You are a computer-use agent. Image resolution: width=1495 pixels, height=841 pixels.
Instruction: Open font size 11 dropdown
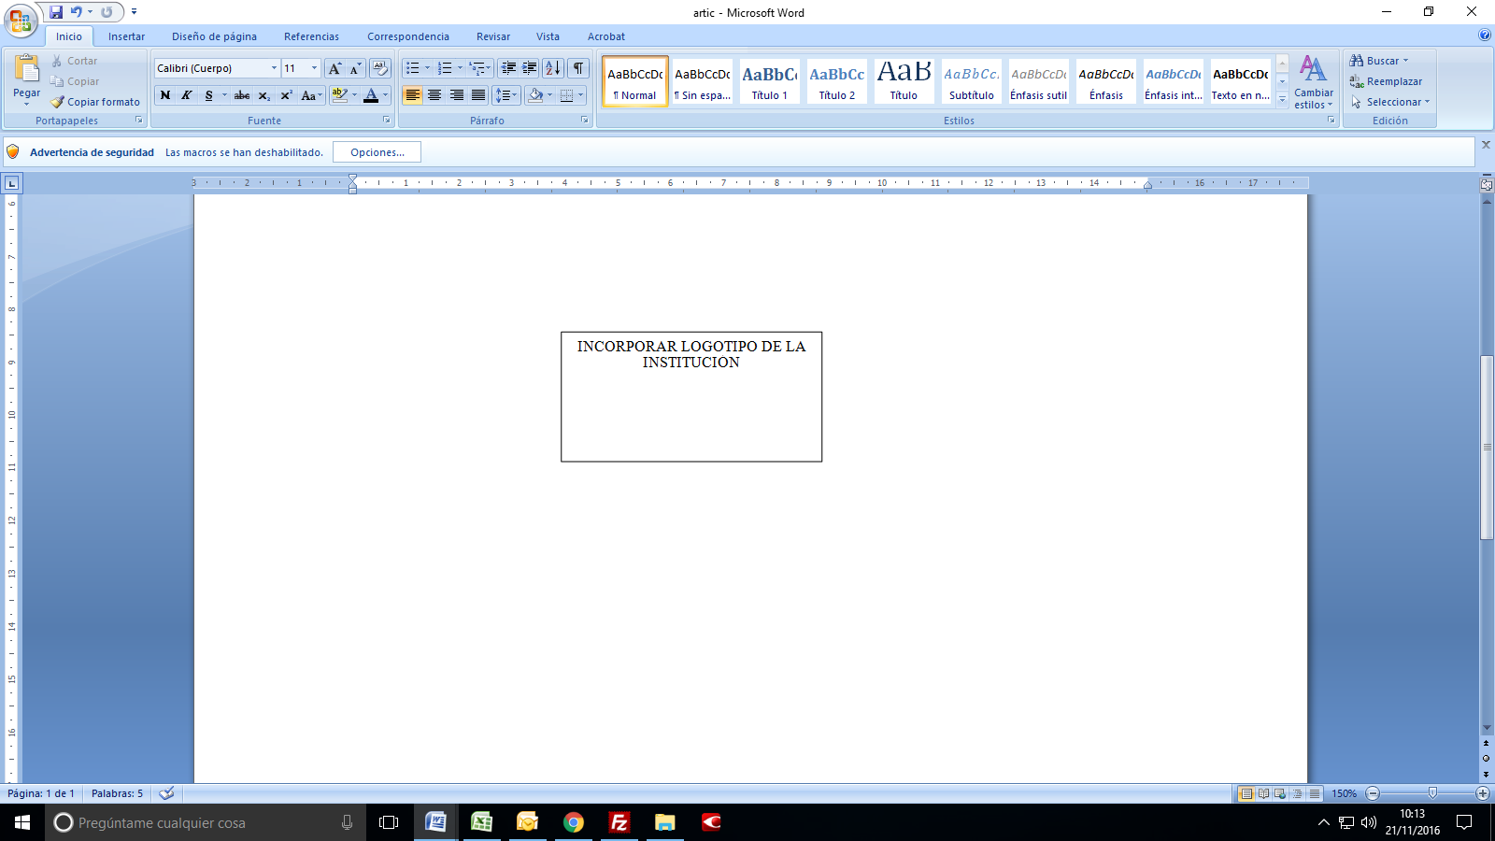pyautogui.click(x=314, y=68)
